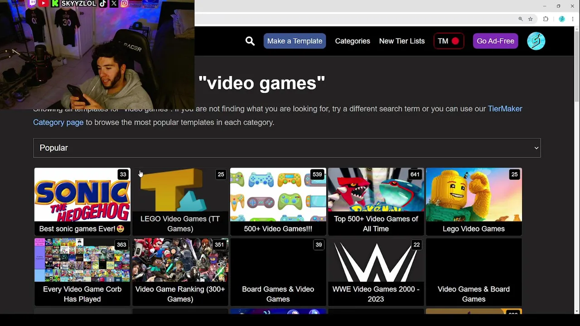This screenshot has height=326, width=580.
Task: Click the 351 count badge on Ranking card
Action: (x=219, y=245)
